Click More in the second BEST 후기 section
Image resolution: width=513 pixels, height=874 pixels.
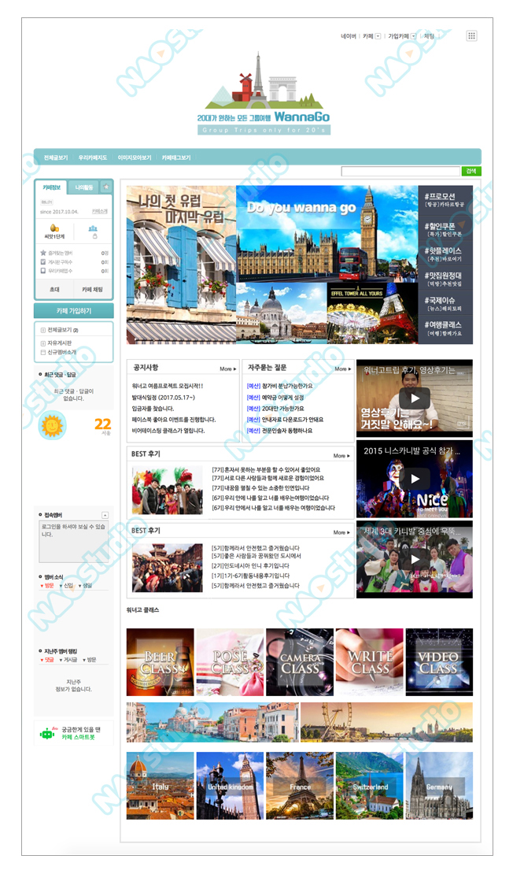click(341, 532)
